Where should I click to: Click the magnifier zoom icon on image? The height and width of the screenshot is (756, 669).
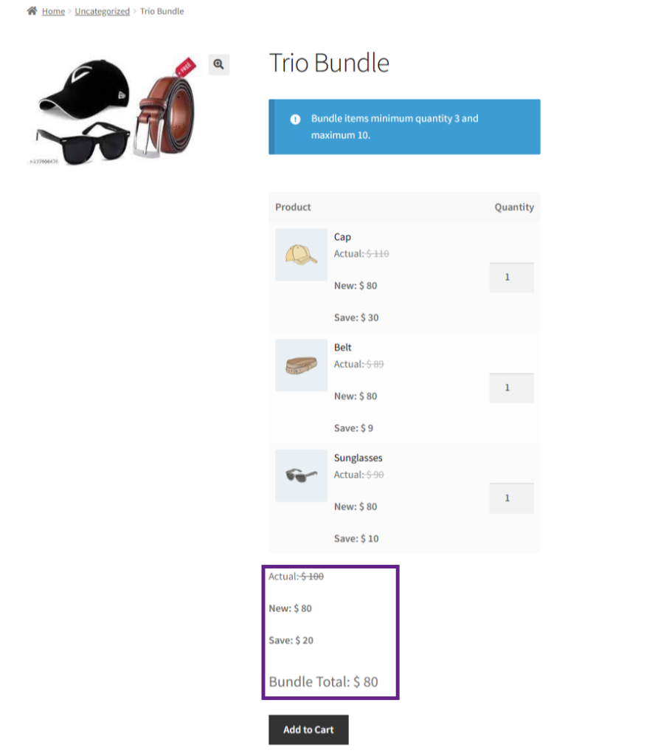pyautogui.click(x=218, y=64)
